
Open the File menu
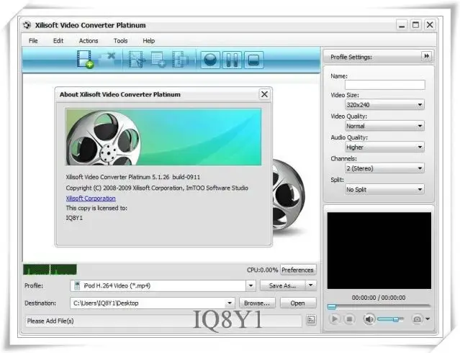pyautogui.click(x=33, y=41)
